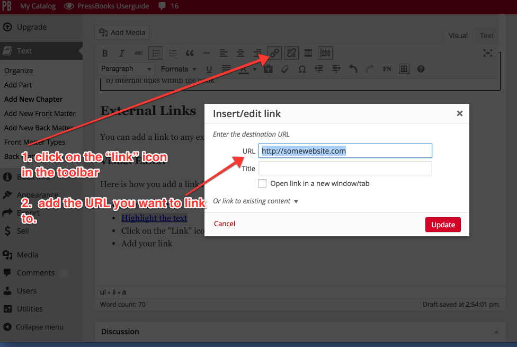The image size is (517, 347).
Task: Collapse the Discussion panel
Action: (496, 332)
